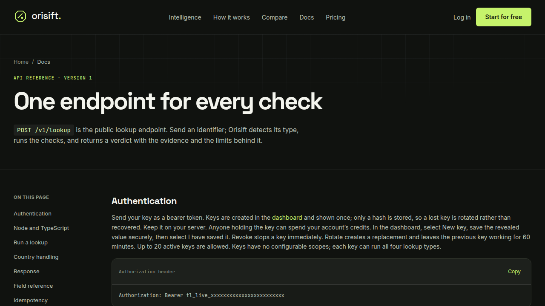Click the Orisift logo icon
This screenshot has height=306, width=545.
(x=20, y=17)
